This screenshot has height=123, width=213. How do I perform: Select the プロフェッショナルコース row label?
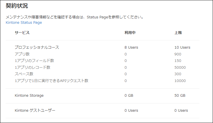[x=37, y=48]
